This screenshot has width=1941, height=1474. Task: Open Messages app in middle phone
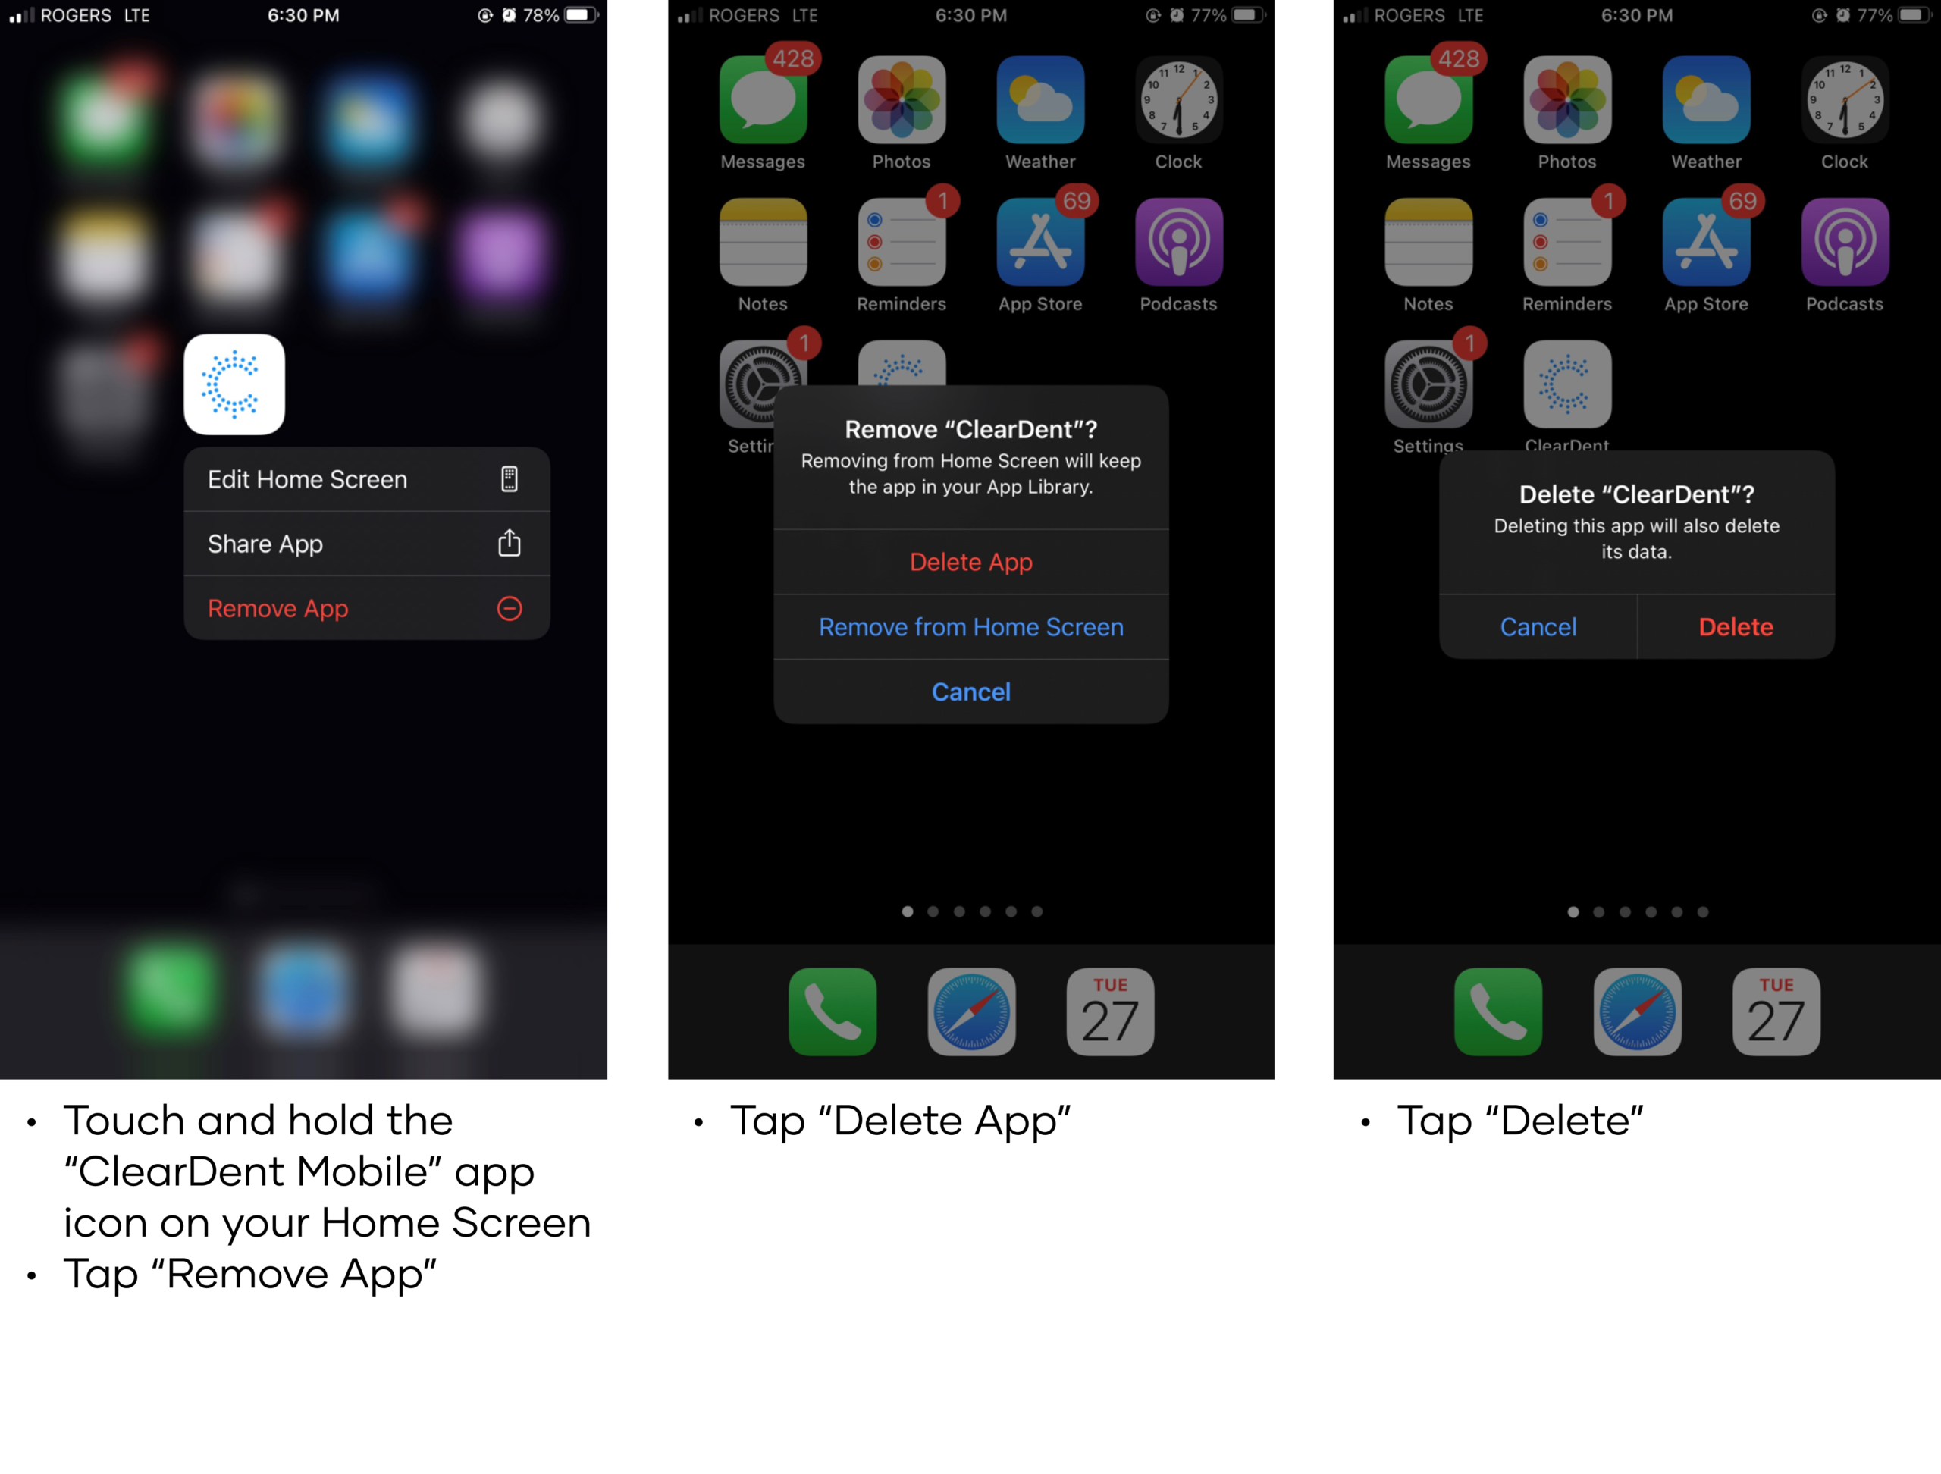click(763, 100)
